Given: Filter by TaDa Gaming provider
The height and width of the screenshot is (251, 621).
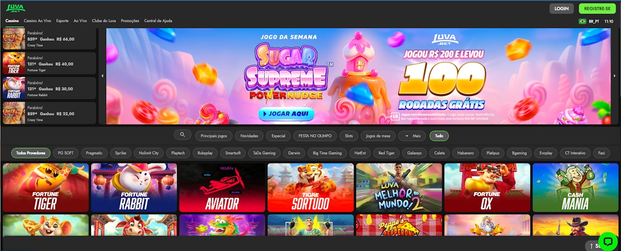Looking at the screenshot, I should pyautogui.click(x=264, y=153).
